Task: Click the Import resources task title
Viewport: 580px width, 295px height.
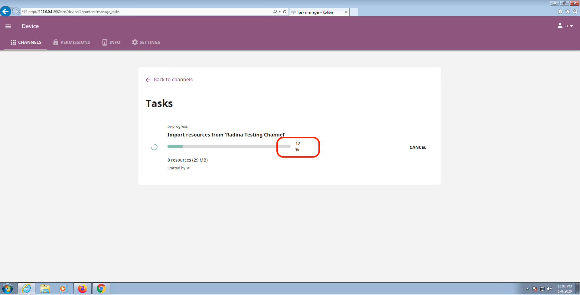Action: pyautogui.click(x=226, y=135)
